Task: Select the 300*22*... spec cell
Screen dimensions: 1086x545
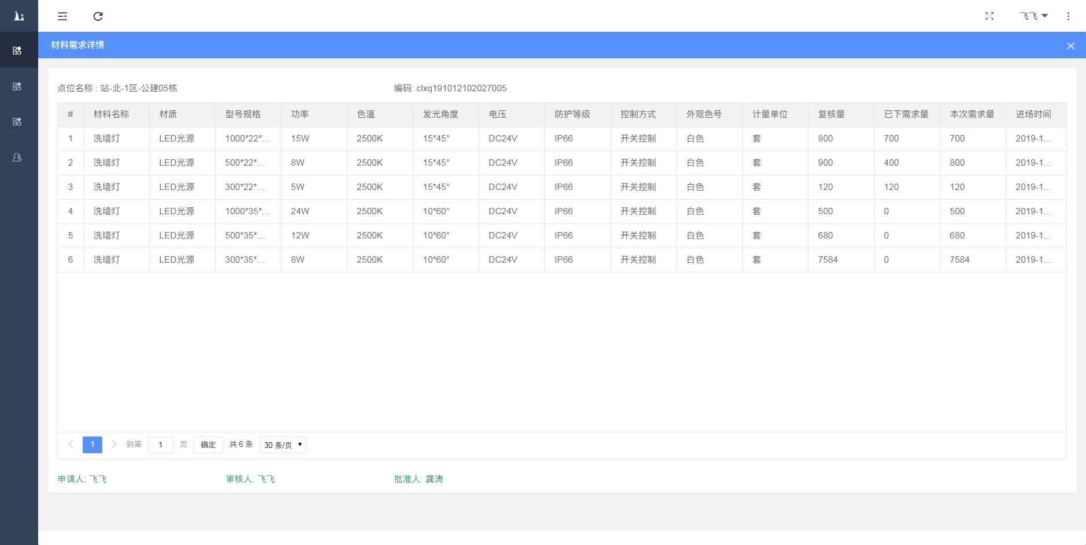Action: (248, 187)
